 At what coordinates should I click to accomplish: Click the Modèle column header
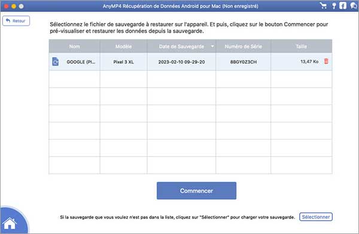click(x=123, y=47)
